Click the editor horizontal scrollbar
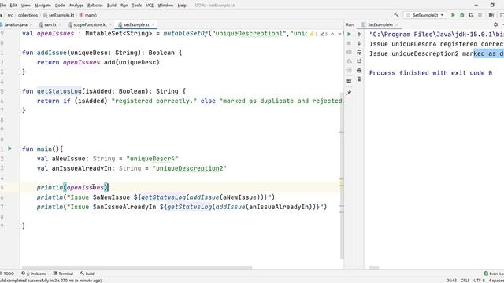The image size is (504, 283). click(x=137, y=267)
